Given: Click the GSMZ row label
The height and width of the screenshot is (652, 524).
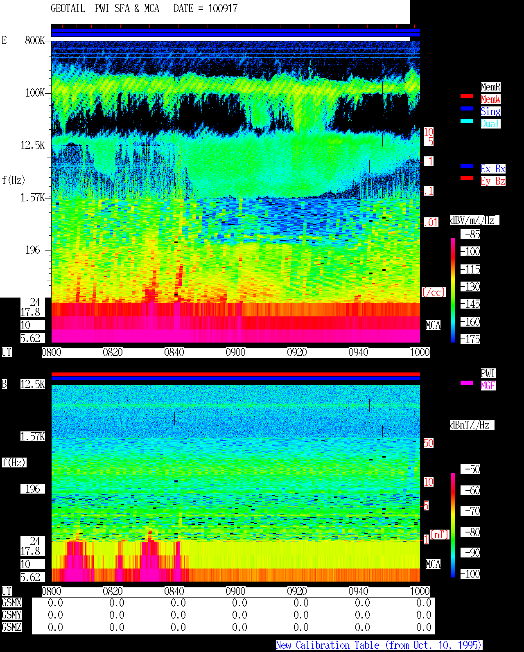Looking at the screenshot, I should (x=11, y=627).
